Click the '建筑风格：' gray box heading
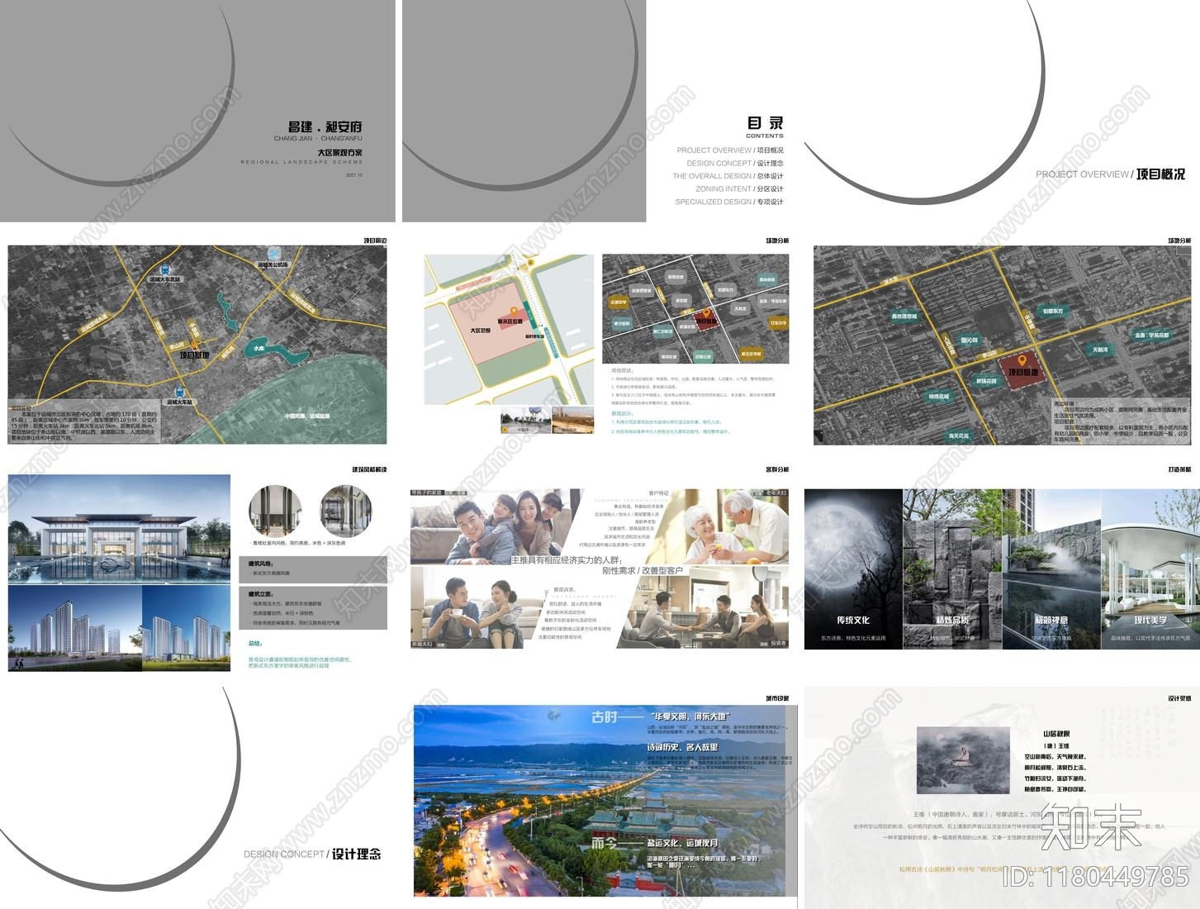The height and width of the screenshot is (909, 1200). 260,564
